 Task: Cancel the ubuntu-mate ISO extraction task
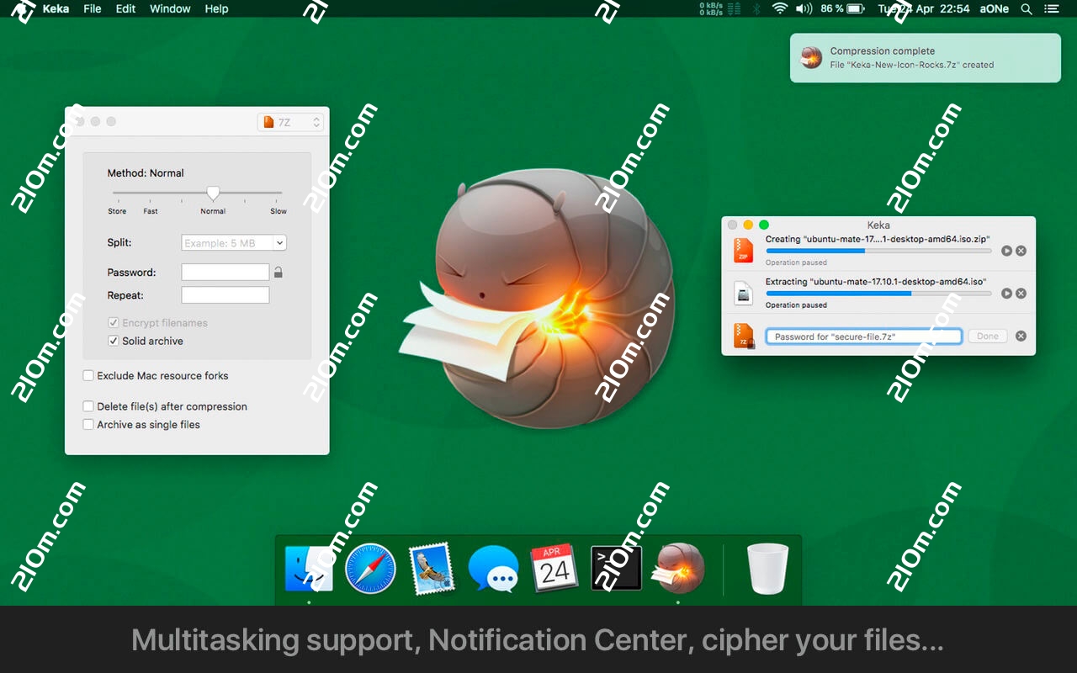pos(1021,293)
